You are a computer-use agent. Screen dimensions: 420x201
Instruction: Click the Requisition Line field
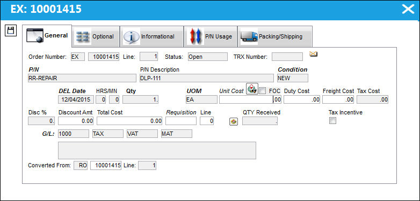click(x=207, y=121)
